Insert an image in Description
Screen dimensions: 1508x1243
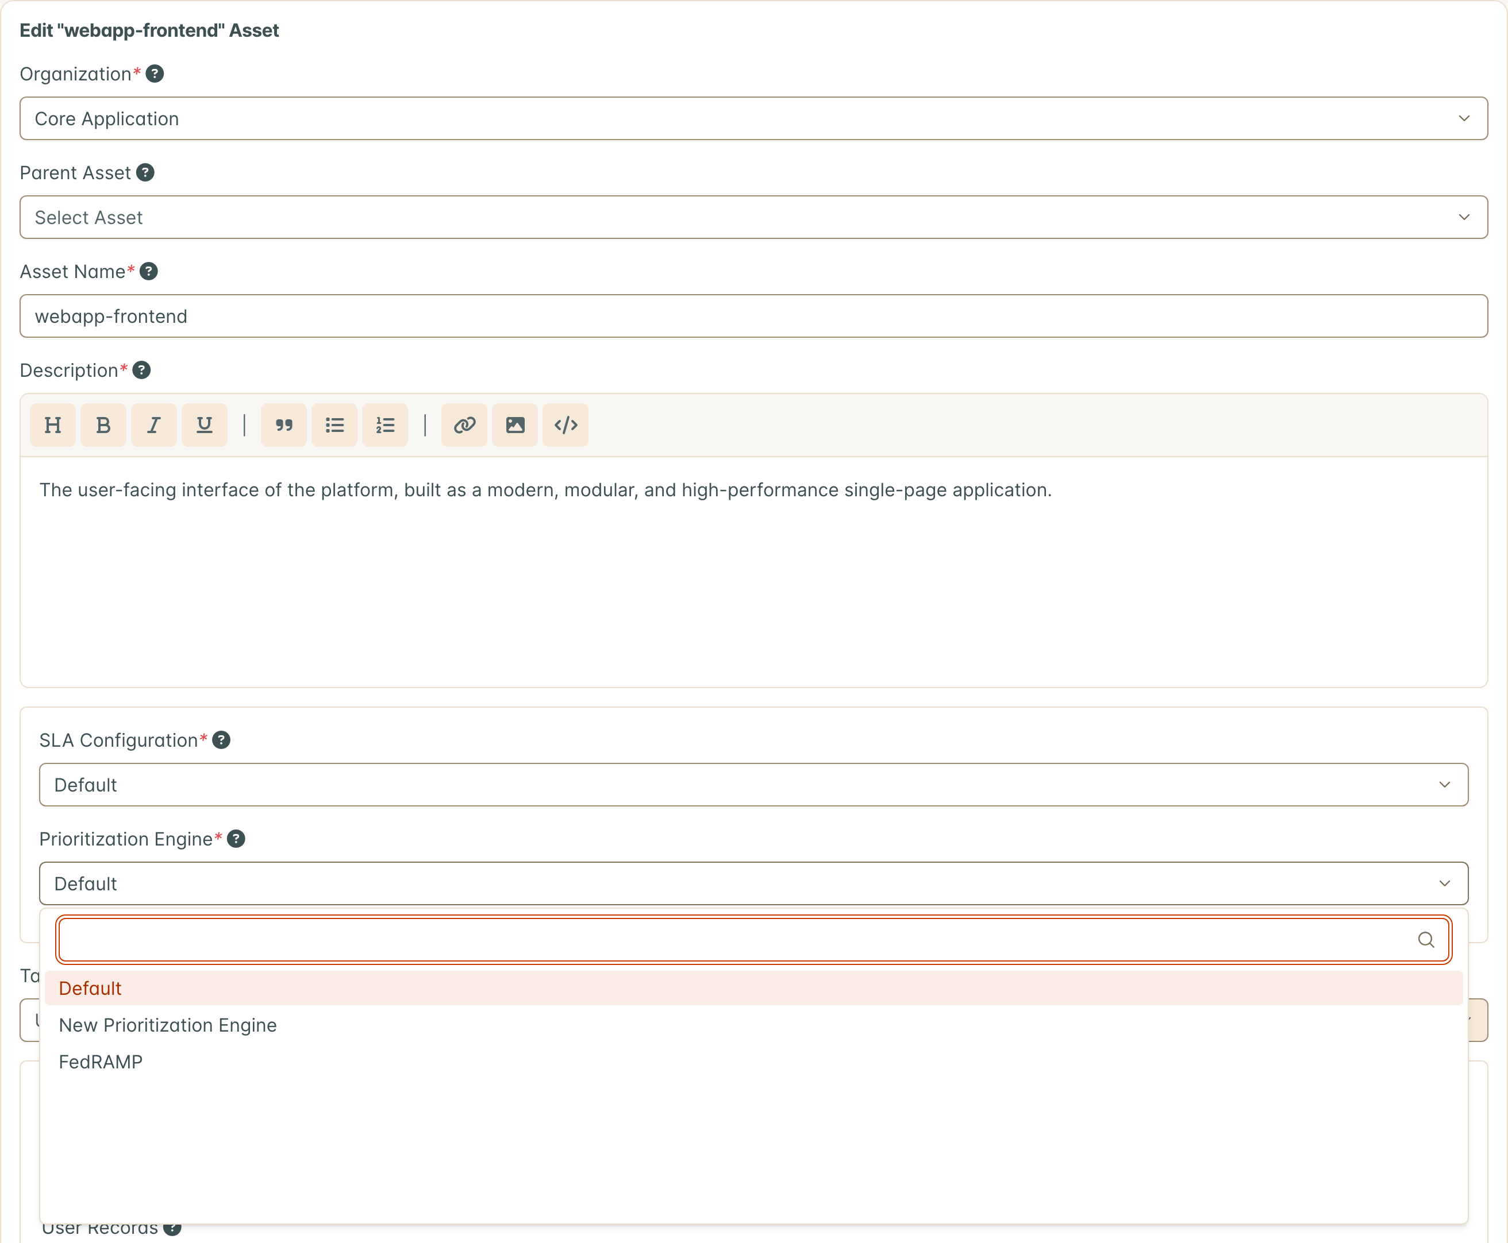[x=515, y=425]
